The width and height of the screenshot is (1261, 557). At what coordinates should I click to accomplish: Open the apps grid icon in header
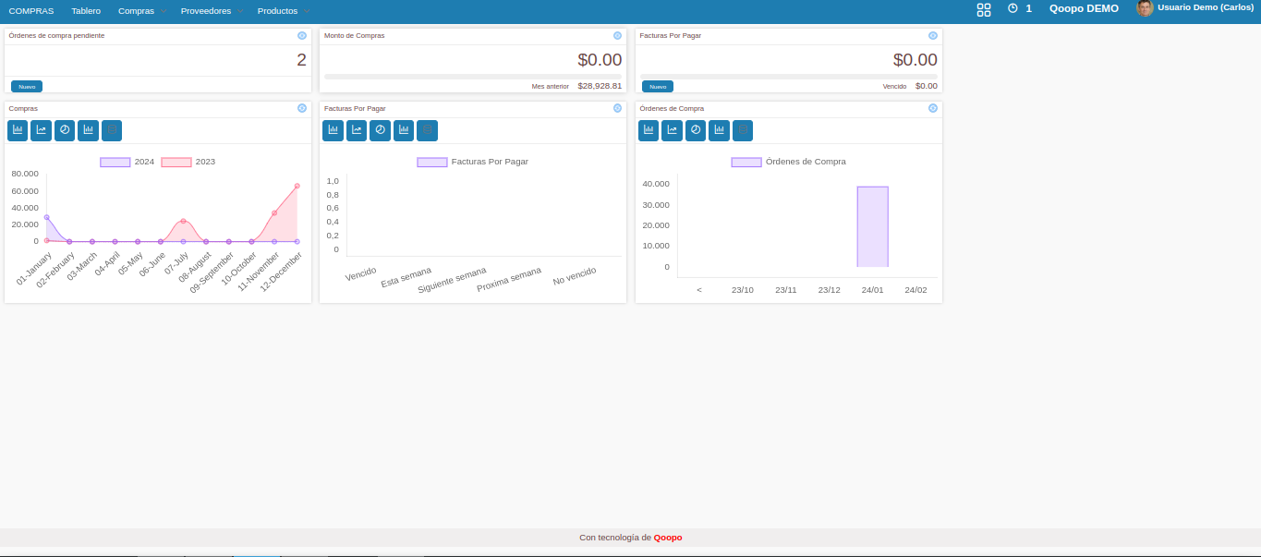(x=983, y=9)
